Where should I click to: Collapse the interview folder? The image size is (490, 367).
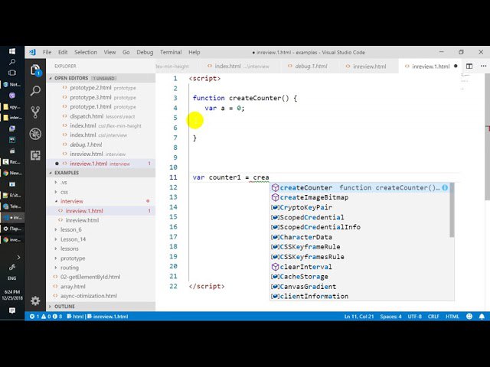click(x=71, y=201)
